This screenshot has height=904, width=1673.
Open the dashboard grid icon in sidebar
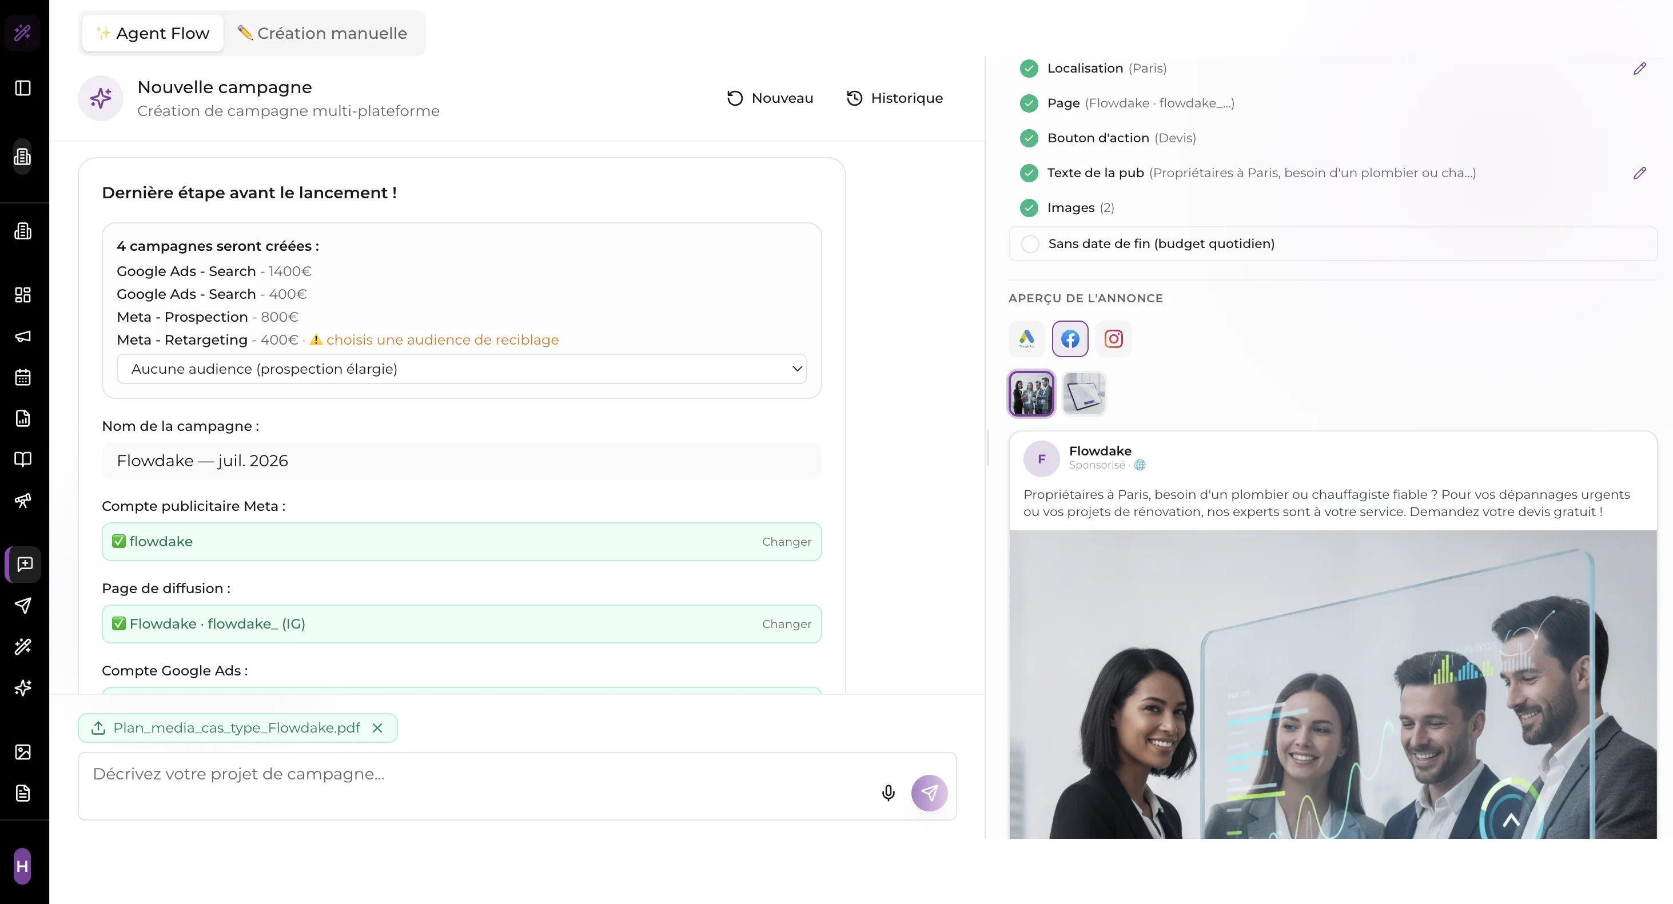(x=23, y=295)
